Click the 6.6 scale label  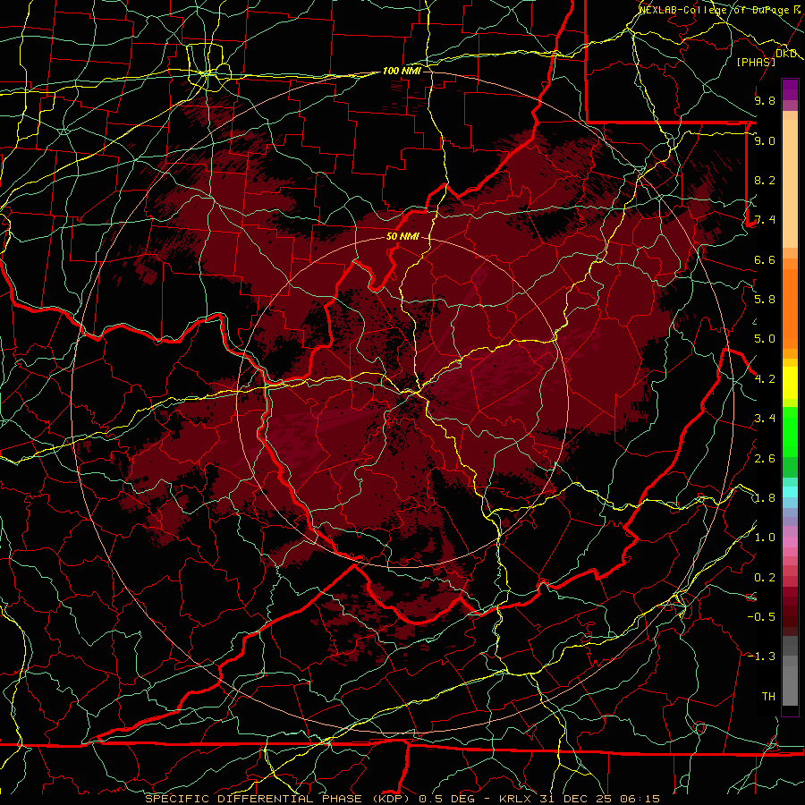(765, 259)
